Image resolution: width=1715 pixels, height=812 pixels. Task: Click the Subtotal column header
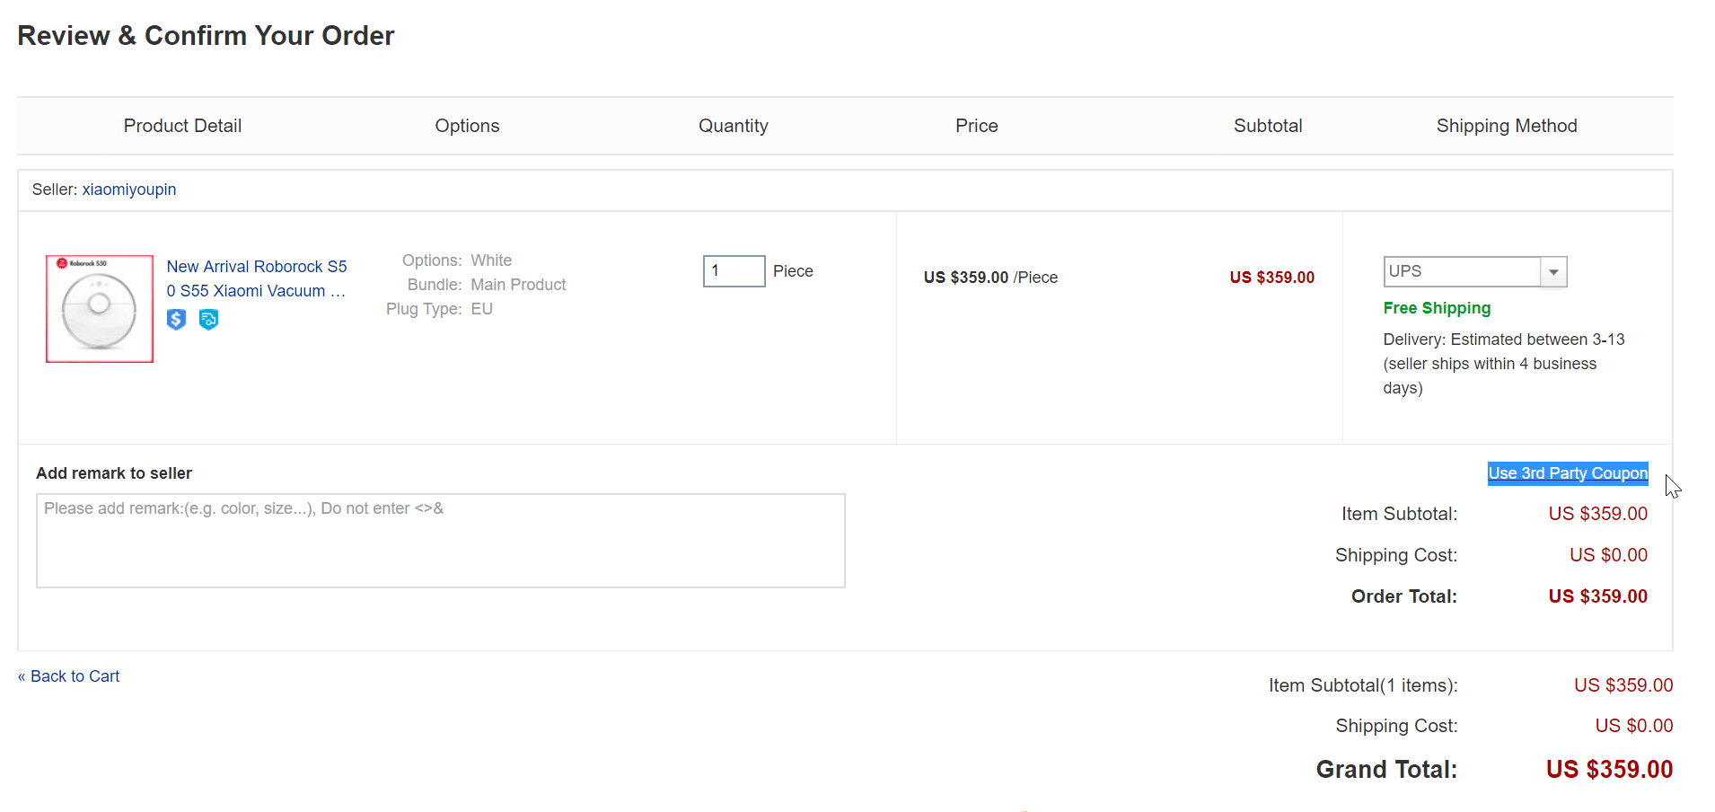[x=1268, y=126]
